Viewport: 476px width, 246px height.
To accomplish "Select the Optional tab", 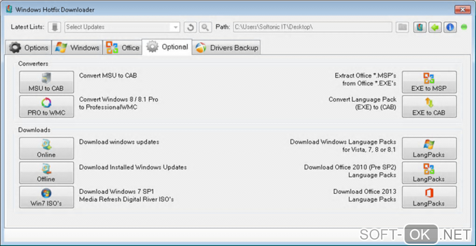I will (x=167, y=47).
